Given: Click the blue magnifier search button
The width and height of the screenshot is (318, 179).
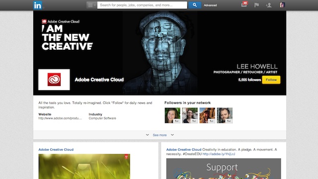Looking at the screenshot, I should click(x=195, y=5).
